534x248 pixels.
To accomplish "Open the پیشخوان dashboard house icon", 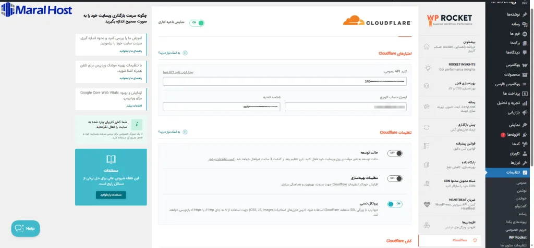I will click(427, 47).
